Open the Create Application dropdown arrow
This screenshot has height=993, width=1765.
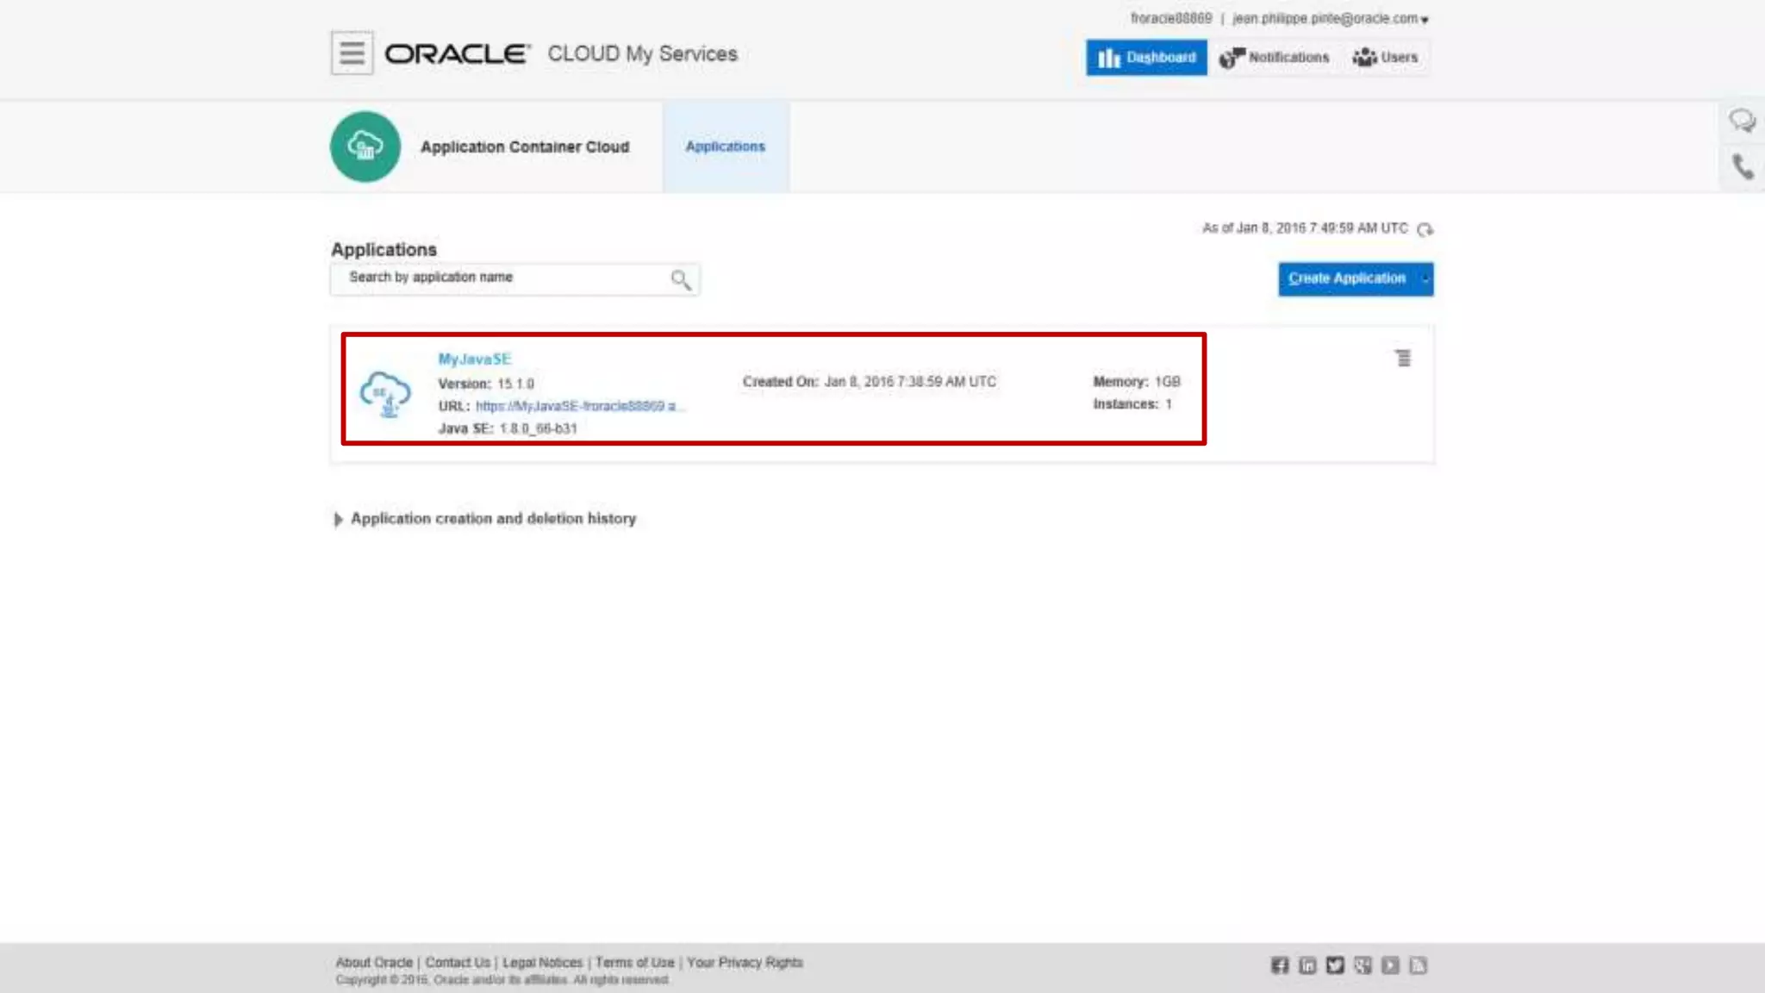pyautogui.click(x=1425, y=278)
